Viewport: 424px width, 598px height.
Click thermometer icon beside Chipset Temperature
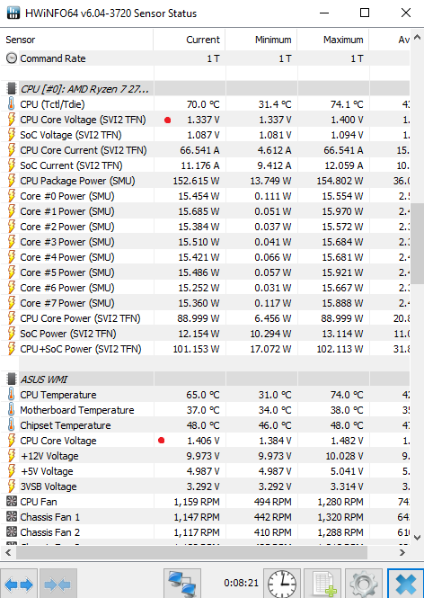[x=12, y=424]
